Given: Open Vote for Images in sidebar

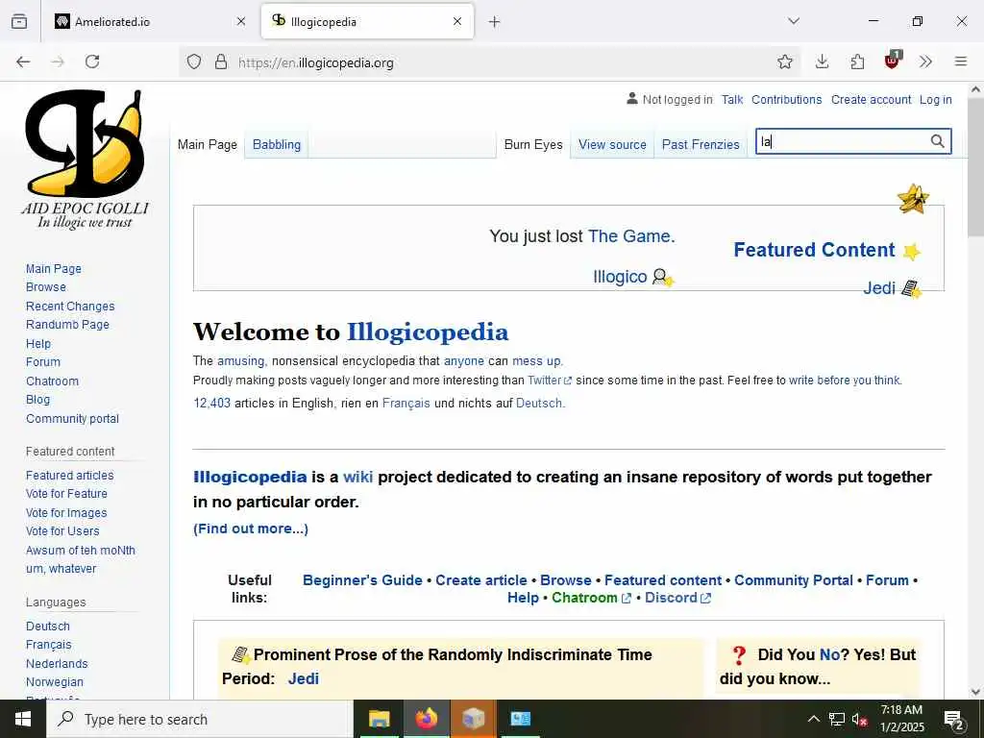Looking at the screenshot, I should point(66,513).
